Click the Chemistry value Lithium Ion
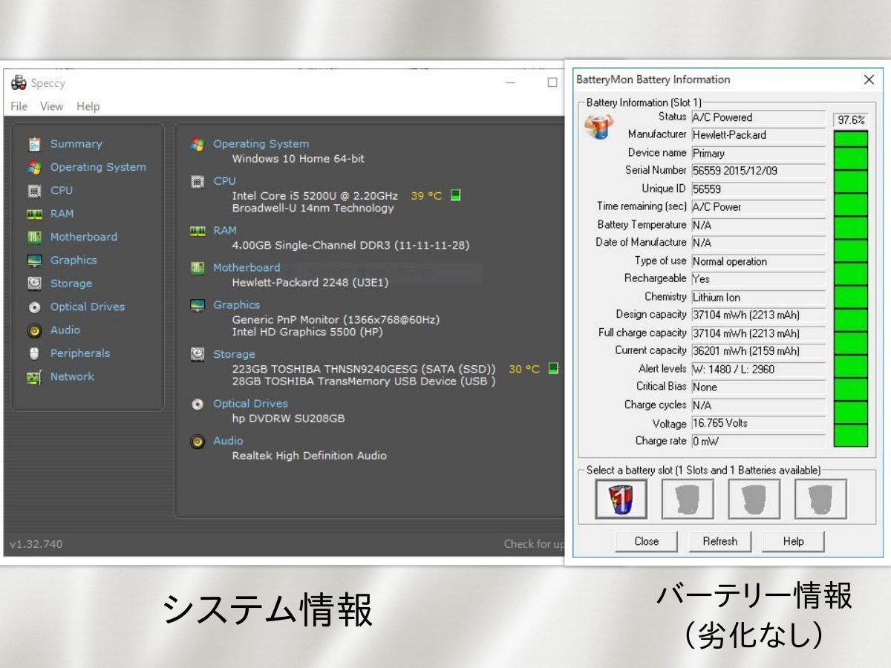 [758, 297]
